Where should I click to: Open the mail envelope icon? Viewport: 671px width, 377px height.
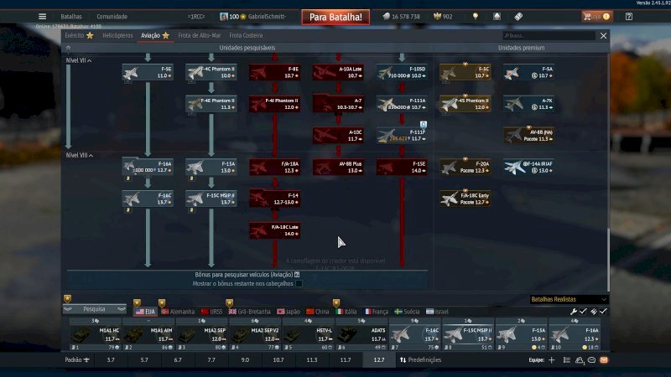[x=604, y=360]
